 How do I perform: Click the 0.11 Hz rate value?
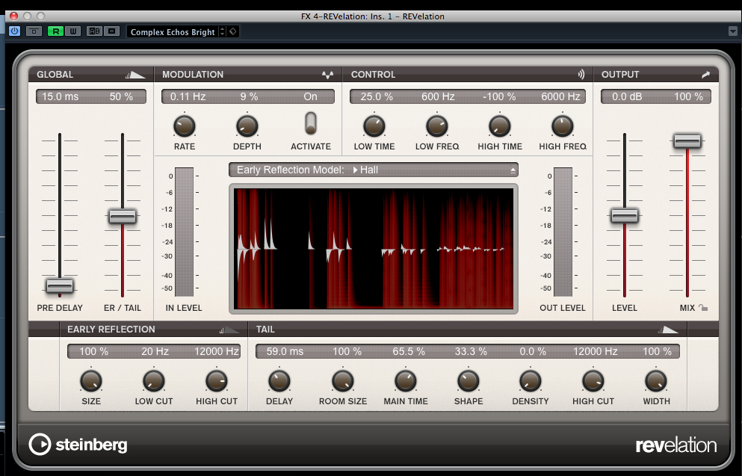[x=188, y=96]
